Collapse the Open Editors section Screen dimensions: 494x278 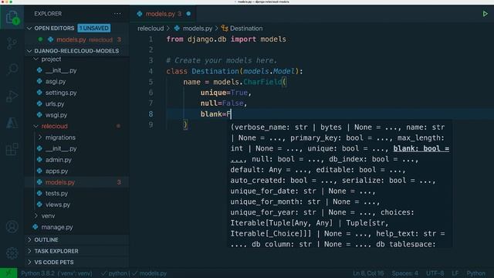[29, 29]
